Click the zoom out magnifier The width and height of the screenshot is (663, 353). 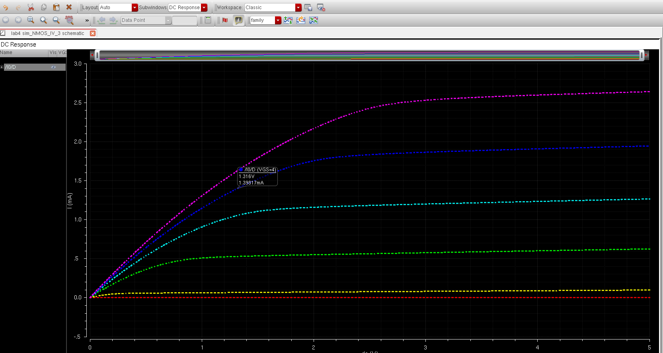coord(56,20)
